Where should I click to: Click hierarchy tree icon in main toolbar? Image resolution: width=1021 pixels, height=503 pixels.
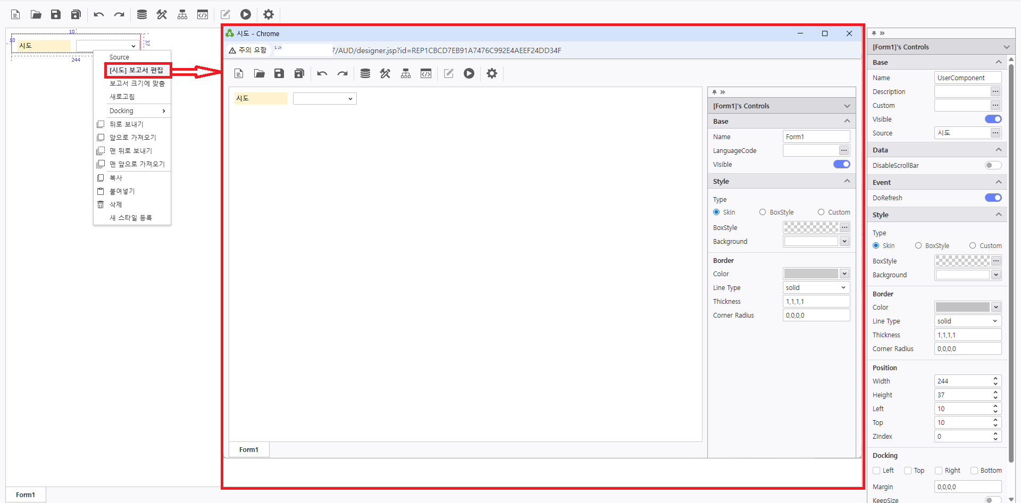click(182, 14)
